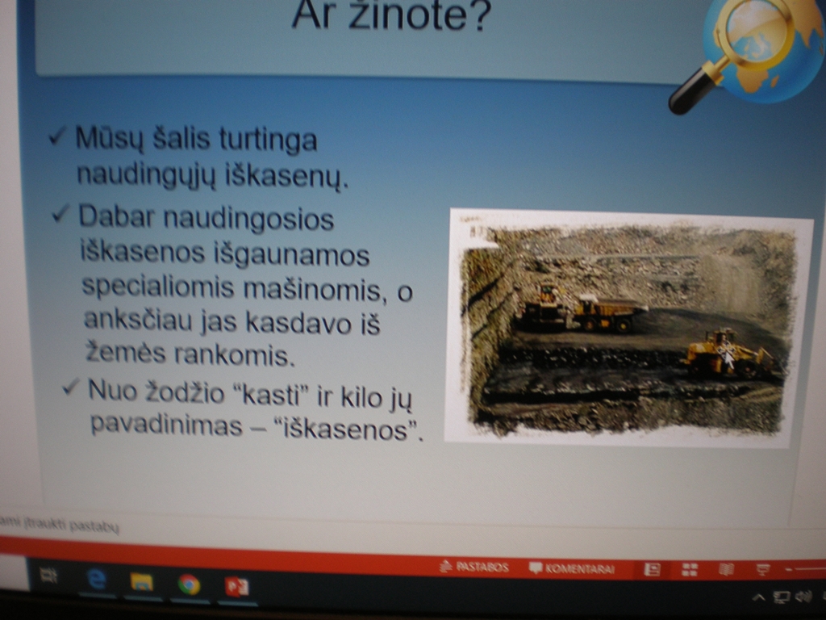This screenshot has height=620, width=826.
Task: Toggle the PASTABOS notes pane button
Action: (x=473, y=568)
